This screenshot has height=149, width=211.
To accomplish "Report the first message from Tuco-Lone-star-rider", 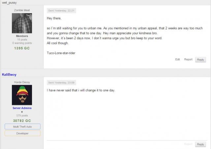I will point(188,59).
